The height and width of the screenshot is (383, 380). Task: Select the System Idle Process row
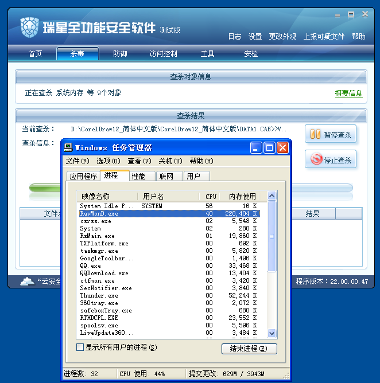[x=169, y=206]
